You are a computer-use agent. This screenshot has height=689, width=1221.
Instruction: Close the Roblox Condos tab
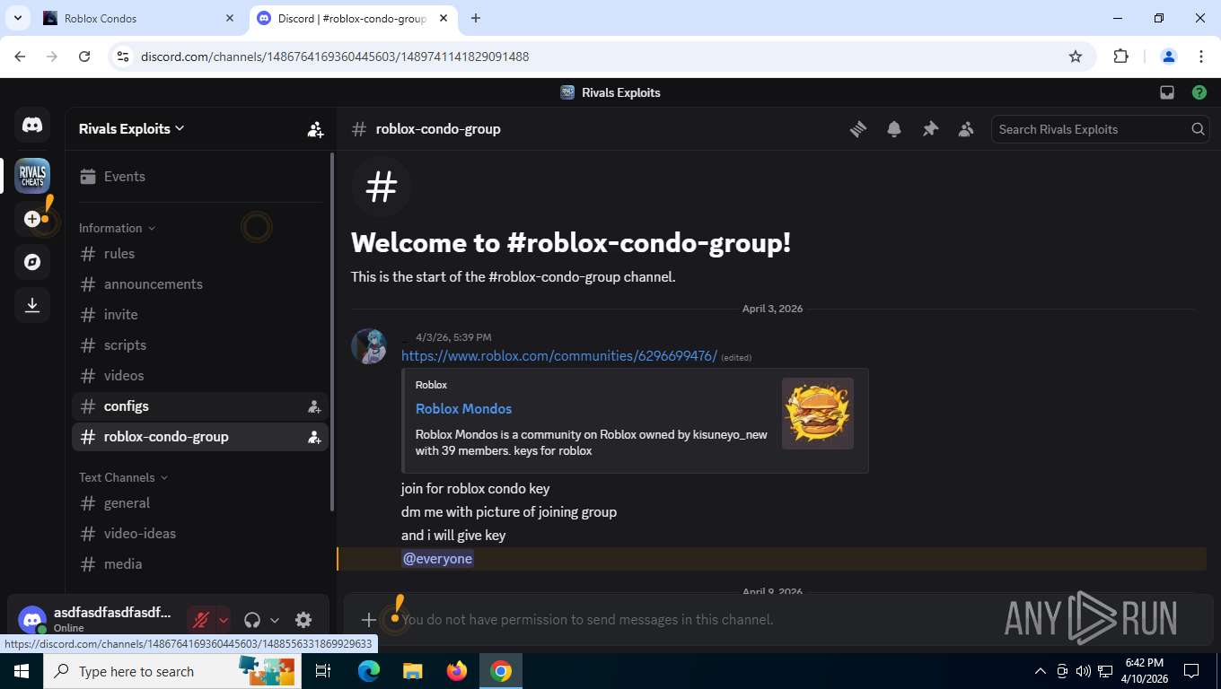pyautogui.click(x=230, y=18)
